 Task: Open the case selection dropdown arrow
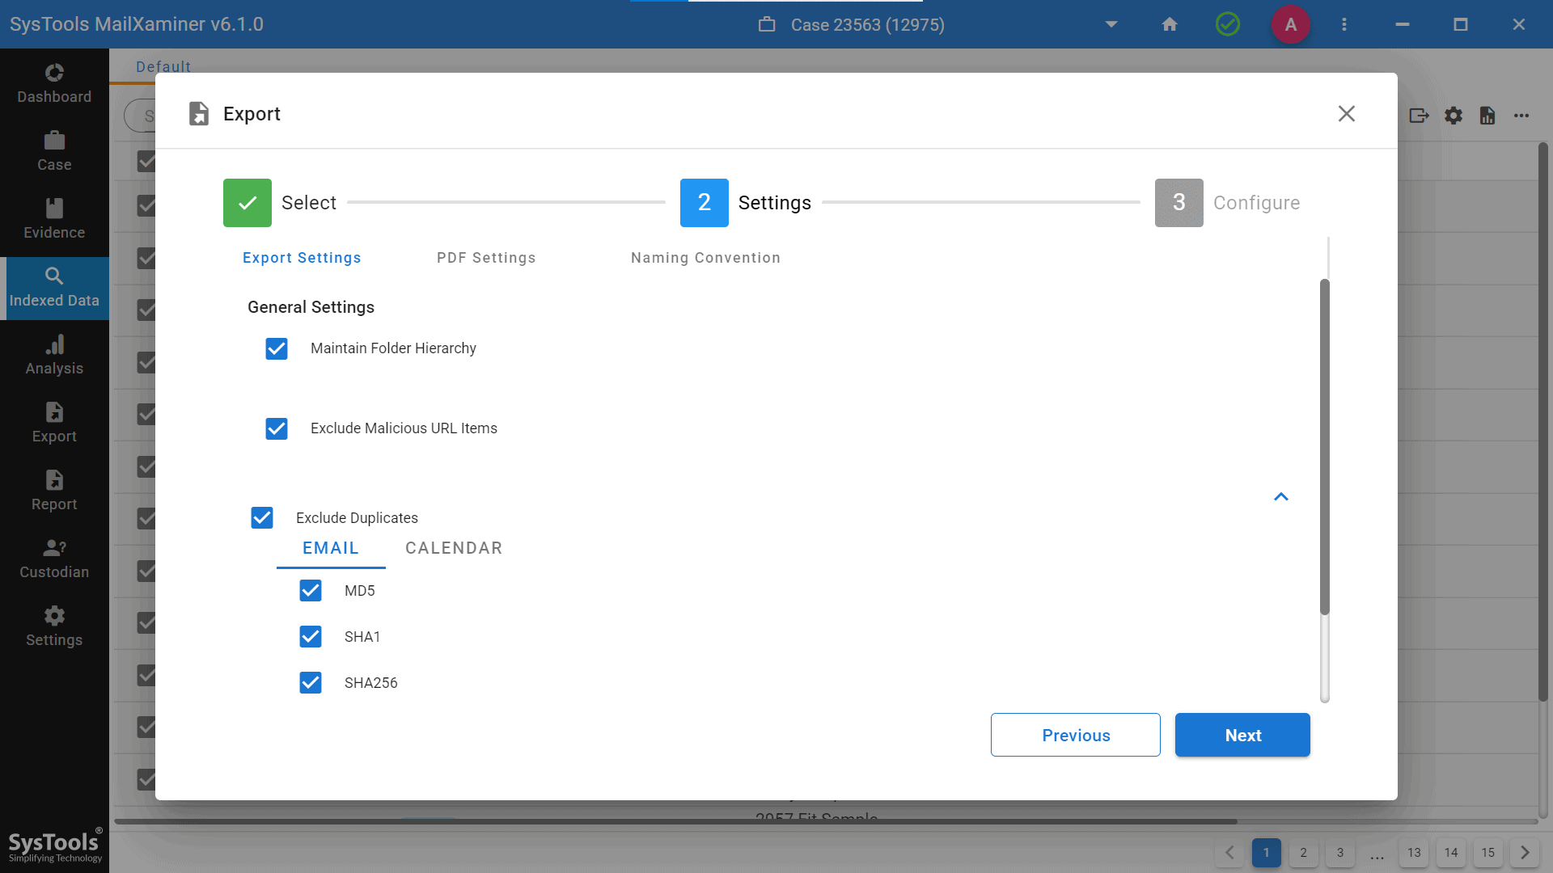coord(1111,24)
